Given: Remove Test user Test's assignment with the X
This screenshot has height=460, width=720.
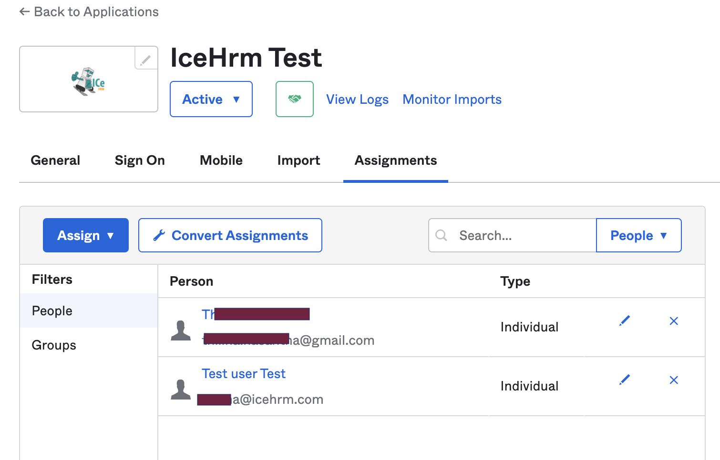Looking at the screenshot, I should 674,380.
